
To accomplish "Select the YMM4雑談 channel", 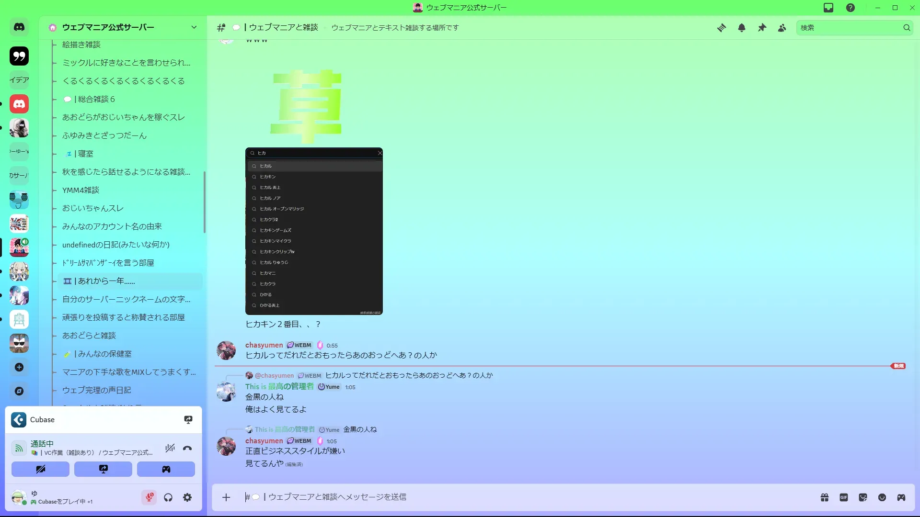I will (x=80, y=190).
